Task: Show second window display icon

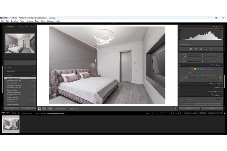Action: [x=8, y=113]
